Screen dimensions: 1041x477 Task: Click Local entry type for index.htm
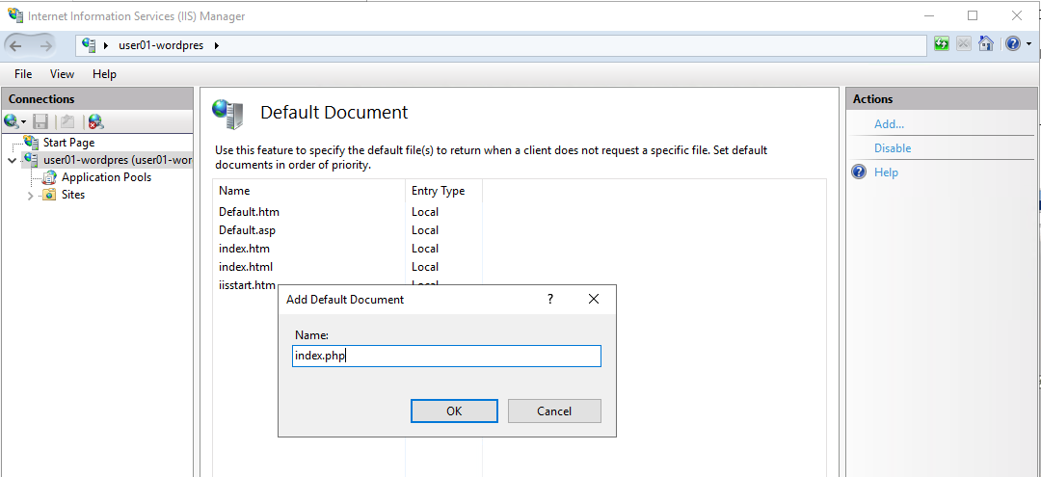pos(425,249)
